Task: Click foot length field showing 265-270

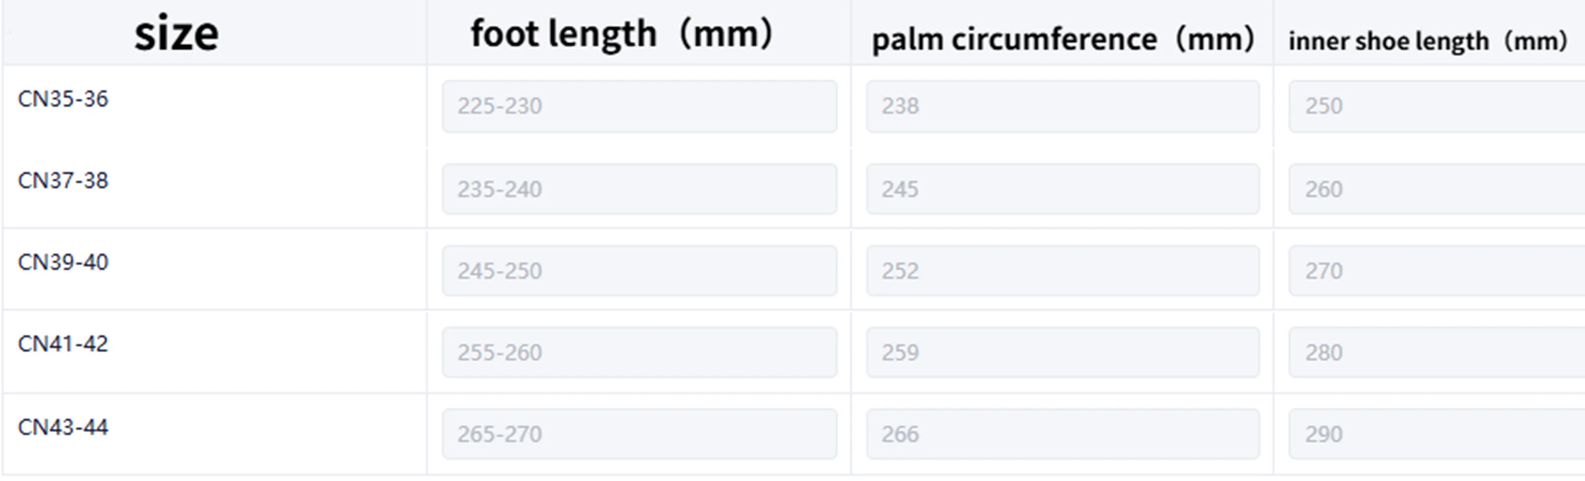Action: [x=639, y=434]
